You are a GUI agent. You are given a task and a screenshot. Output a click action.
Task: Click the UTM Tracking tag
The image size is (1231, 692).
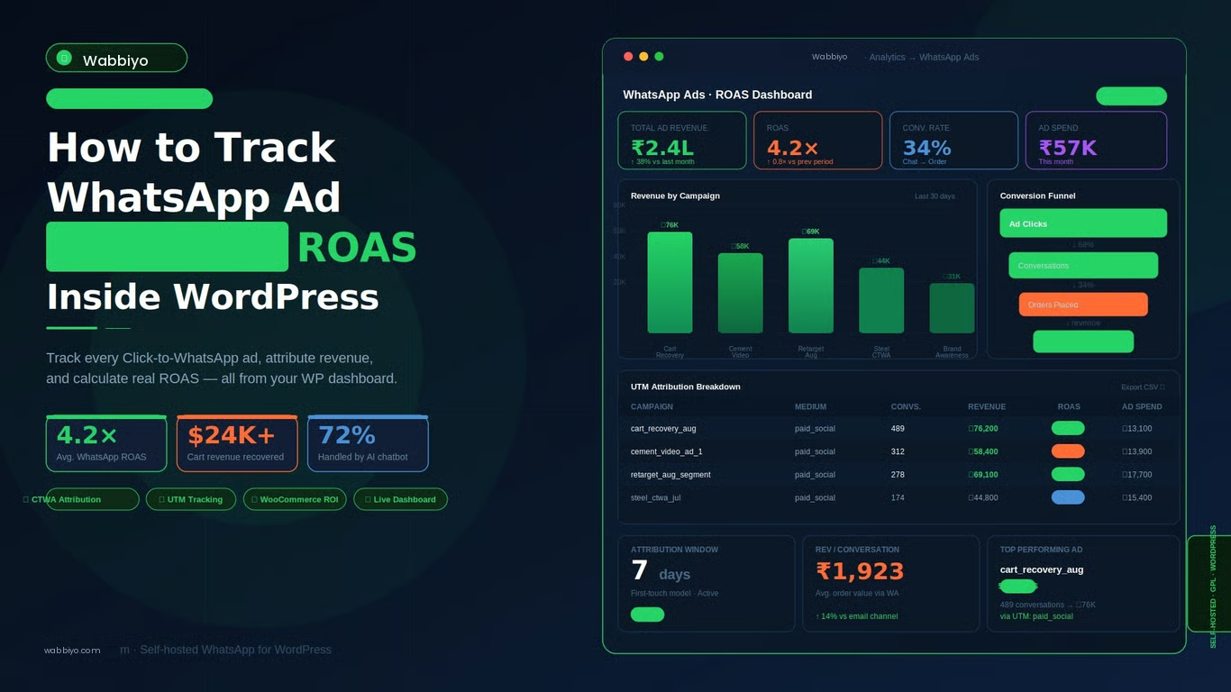point(191,499)
